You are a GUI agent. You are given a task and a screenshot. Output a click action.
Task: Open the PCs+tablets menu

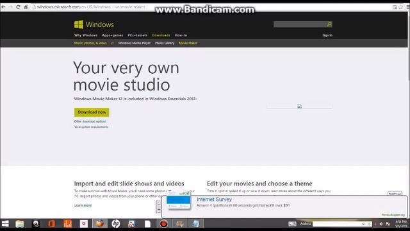(138, 35)
